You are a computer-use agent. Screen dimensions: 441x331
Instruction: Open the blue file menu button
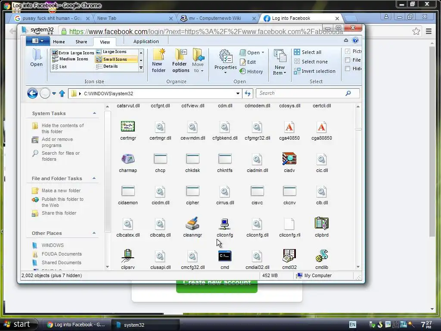coord(38,41)
